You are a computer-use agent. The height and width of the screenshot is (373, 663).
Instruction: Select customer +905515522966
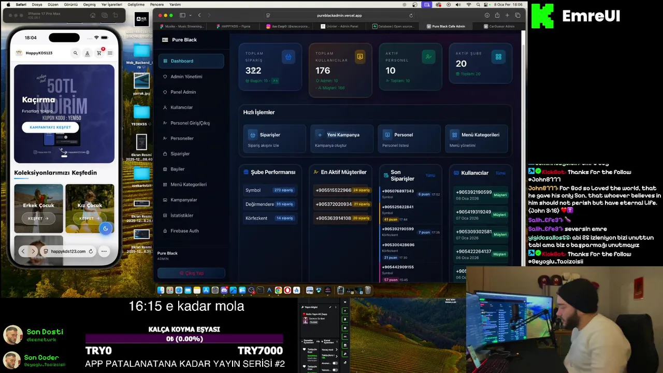coord(342,190)
